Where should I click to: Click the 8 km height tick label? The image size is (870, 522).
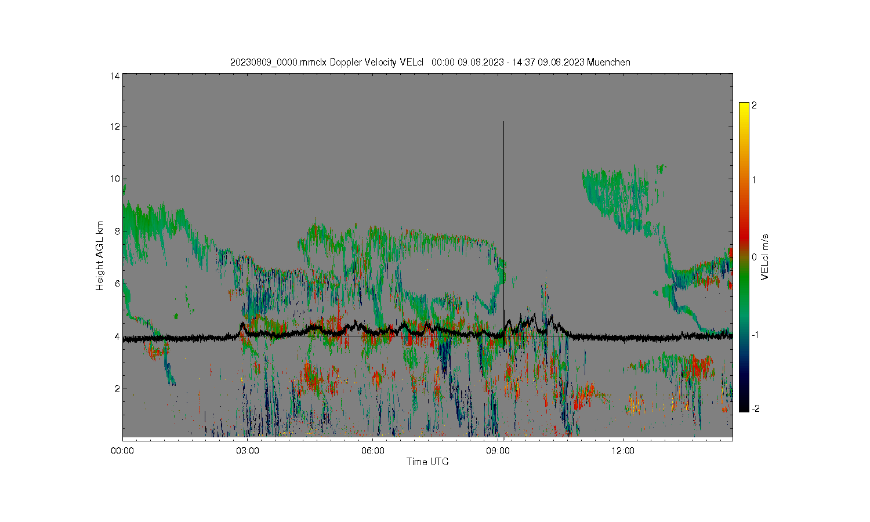[x=117, y=231]
